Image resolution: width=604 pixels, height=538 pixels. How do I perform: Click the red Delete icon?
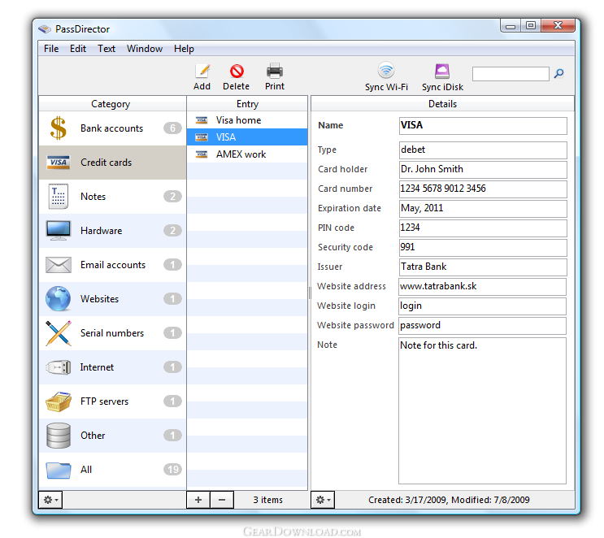[x=237, y=72]
